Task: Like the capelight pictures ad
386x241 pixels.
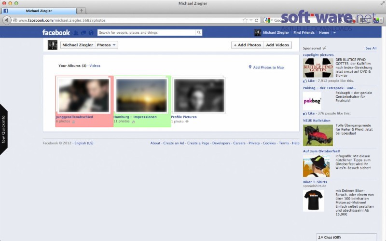Action: (x=311, y=80)
